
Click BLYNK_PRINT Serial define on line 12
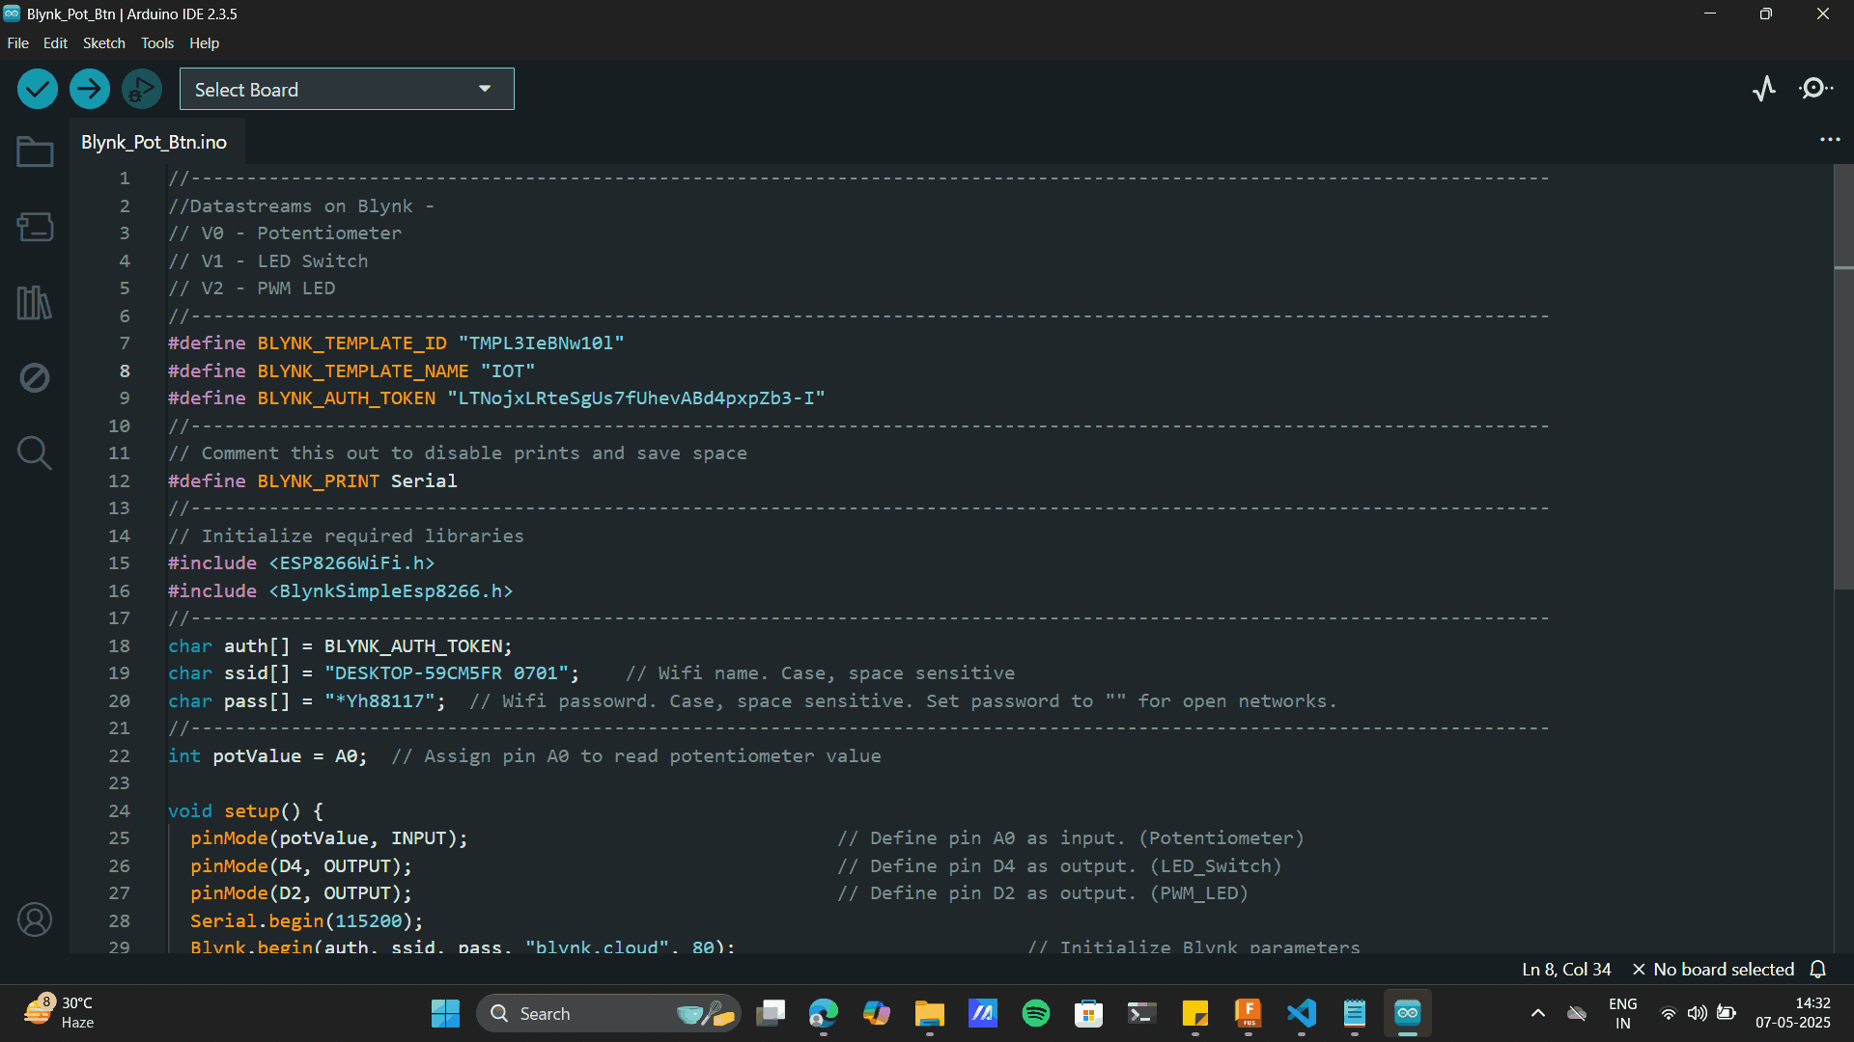coord(313,480)
